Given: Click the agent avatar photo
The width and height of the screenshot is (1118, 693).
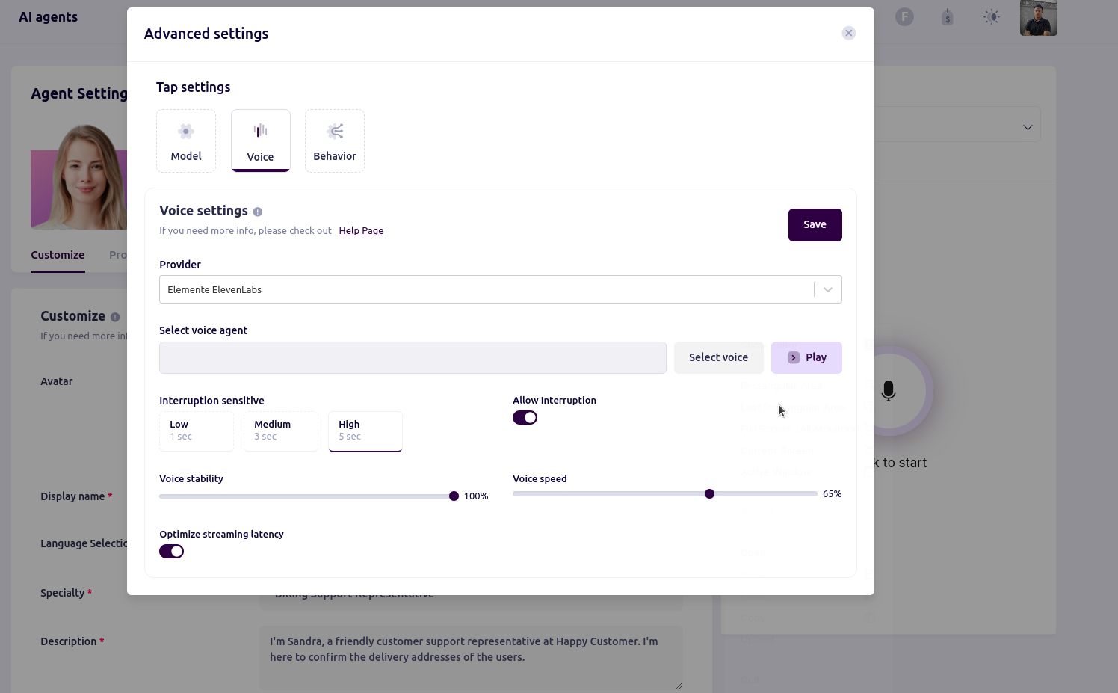Looking at the screenshot, I should pos(78,176).
